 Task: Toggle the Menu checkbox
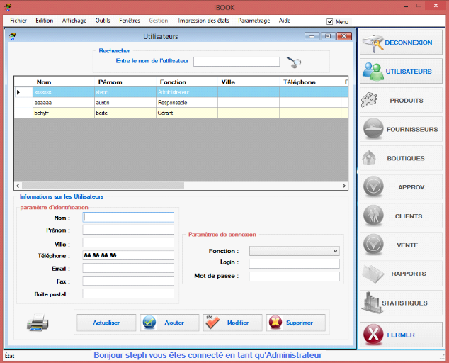330,21
